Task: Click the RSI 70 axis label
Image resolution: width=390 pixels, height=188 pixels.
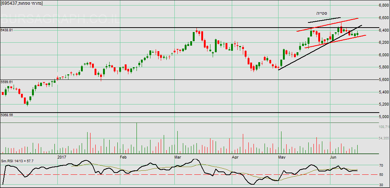Action: coord(382,165)
